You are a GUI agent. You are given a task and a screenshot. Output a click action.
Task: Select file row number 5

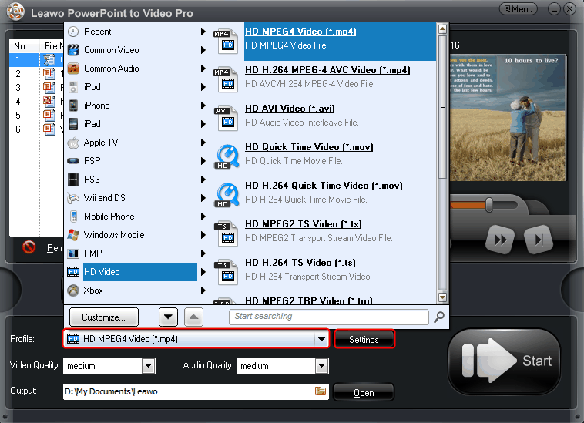pyautogui.click(x=36, y=116)
